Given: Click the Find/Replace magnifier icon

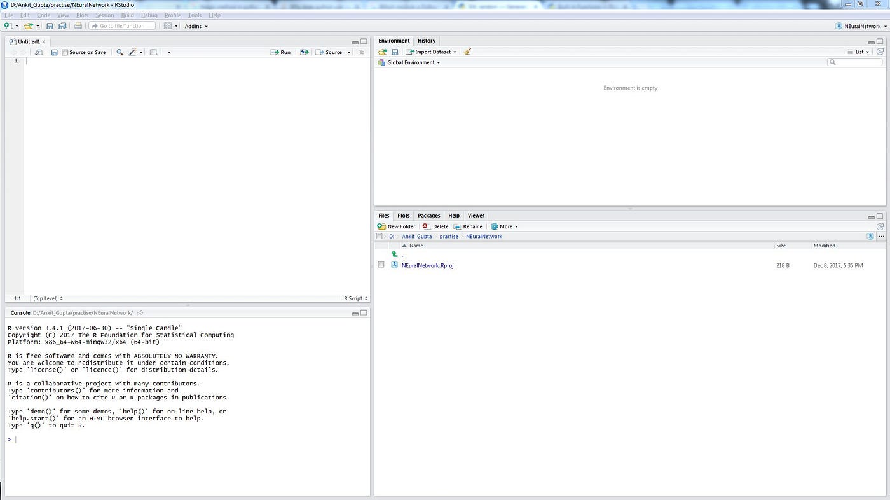Looking at the screenshot, I should coord(120,52).
